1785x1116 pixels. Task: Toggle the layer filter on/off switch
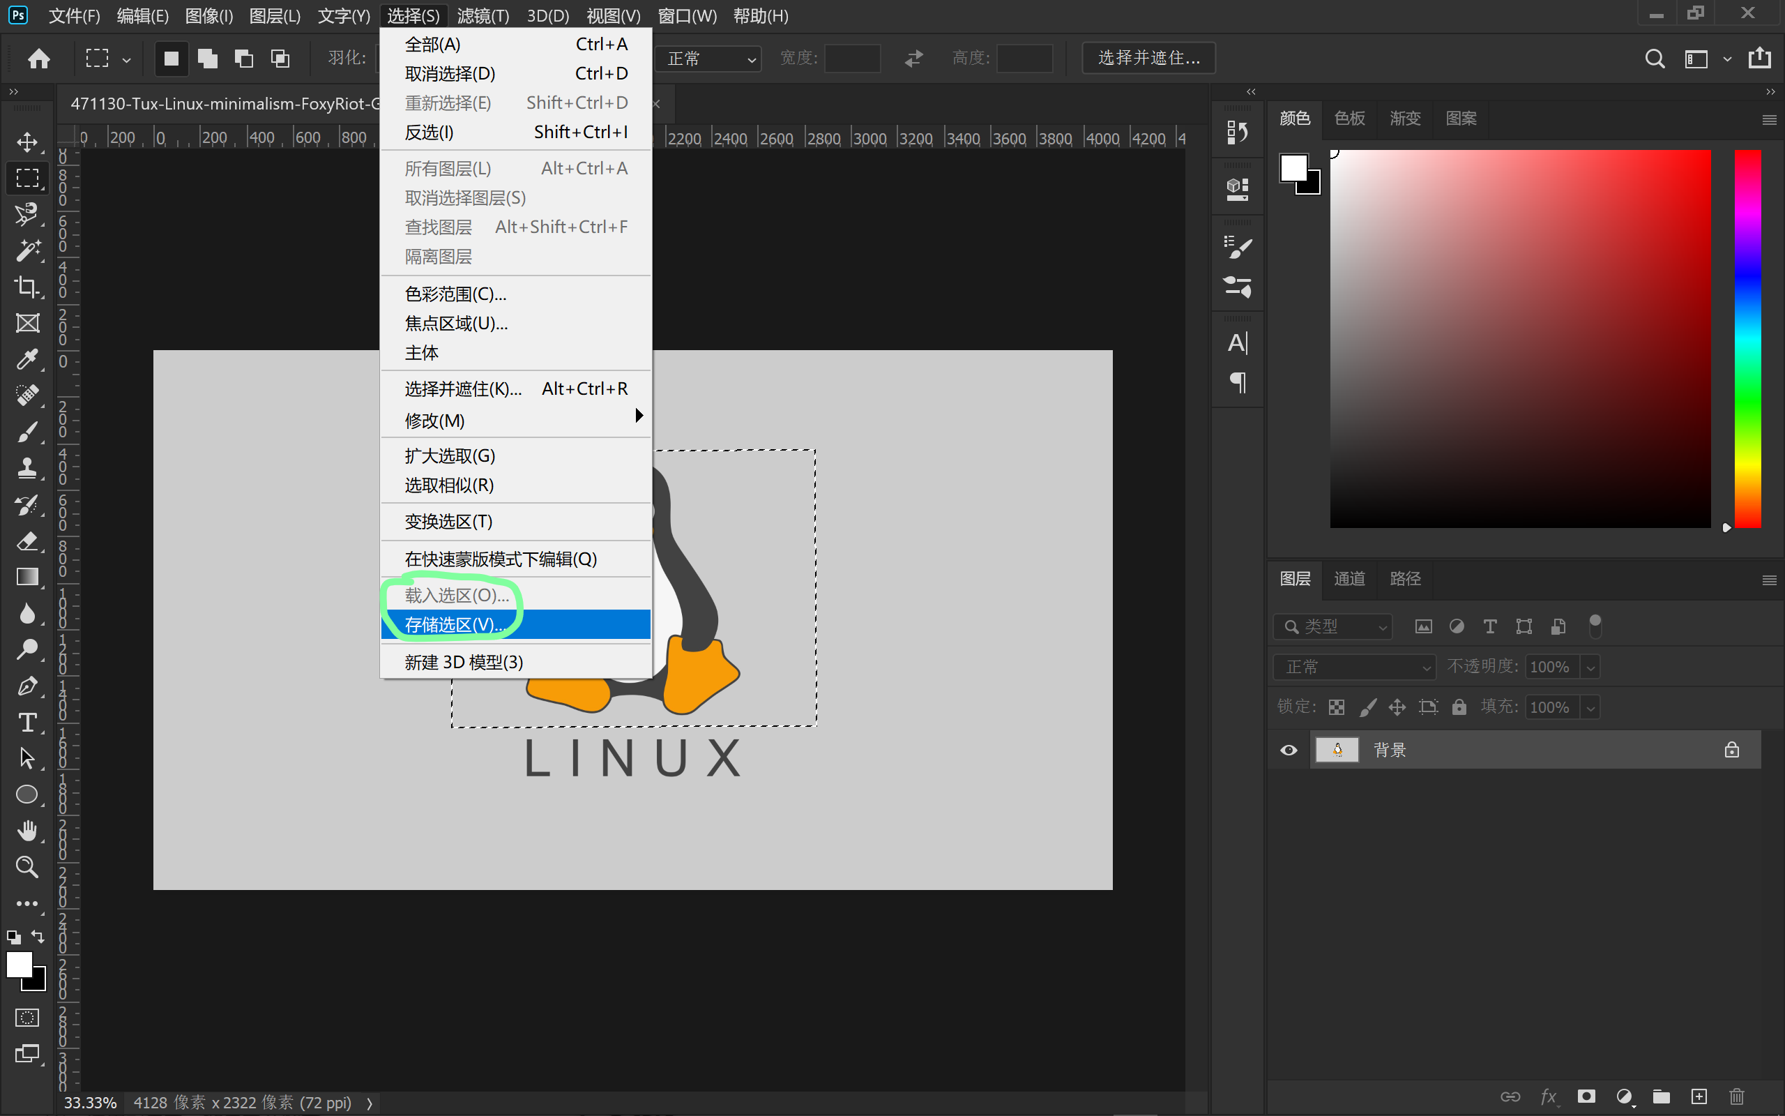coord(1595,626)
